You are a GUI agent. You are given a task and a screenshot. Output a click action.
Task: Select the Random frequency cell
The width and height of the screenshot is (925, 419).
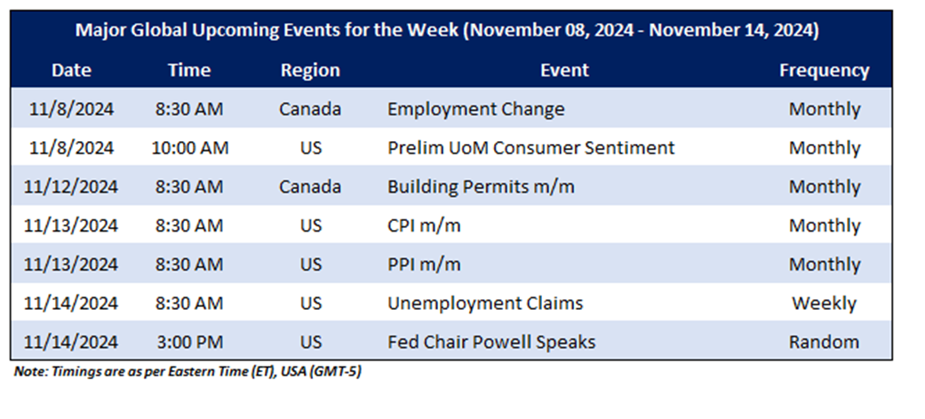pos(824,342)
